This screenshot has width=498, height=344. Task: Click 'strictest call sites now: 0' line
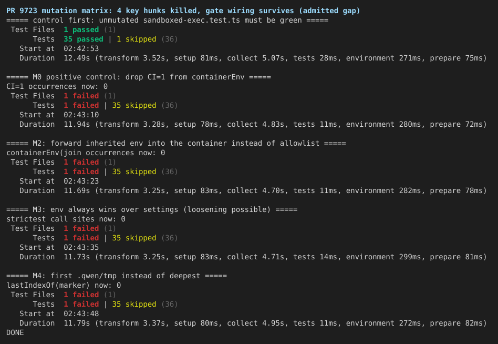pos(66,219)
